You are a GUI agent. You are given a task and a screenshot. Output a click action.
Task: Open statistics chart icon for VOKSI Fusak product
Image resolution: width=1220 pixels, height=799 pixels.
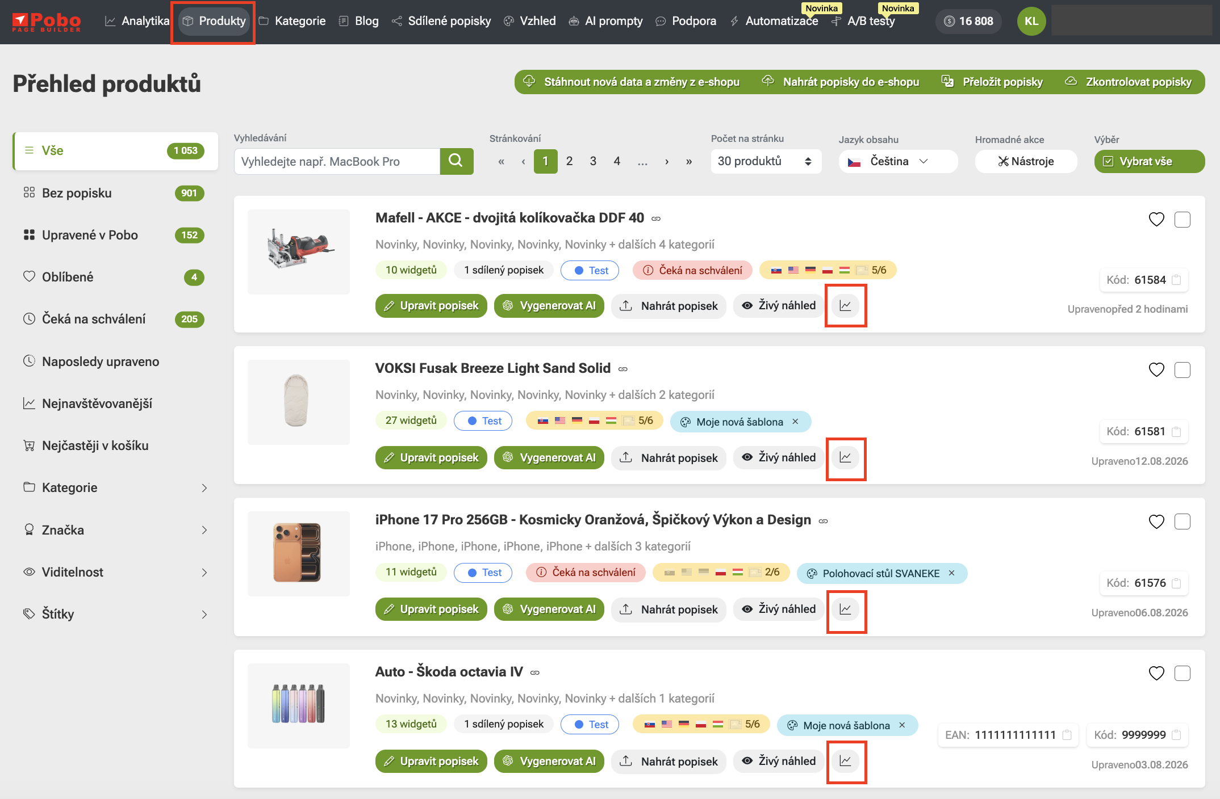click(x=845, y=457)
